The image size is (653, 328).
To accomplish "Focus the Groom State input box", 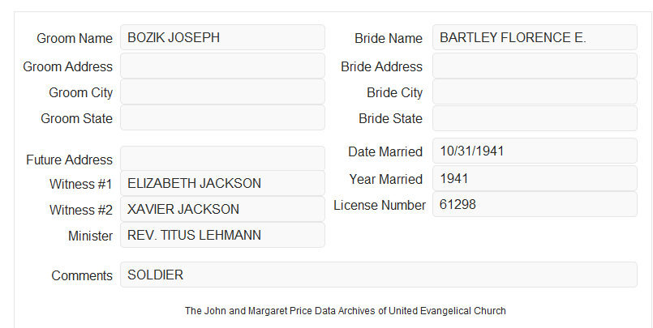I will click(222, 117).
